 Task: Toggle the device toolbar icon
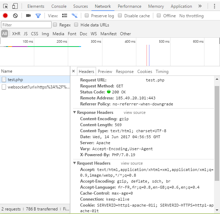click(15, 6)
